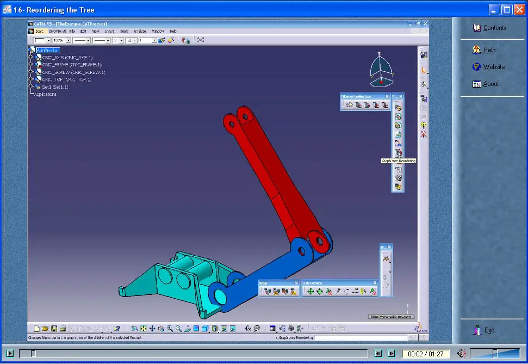Open the Start menu in CATIA
This screenshot has width=528, height=364.
pyautogui.click(x=39, y=31)
